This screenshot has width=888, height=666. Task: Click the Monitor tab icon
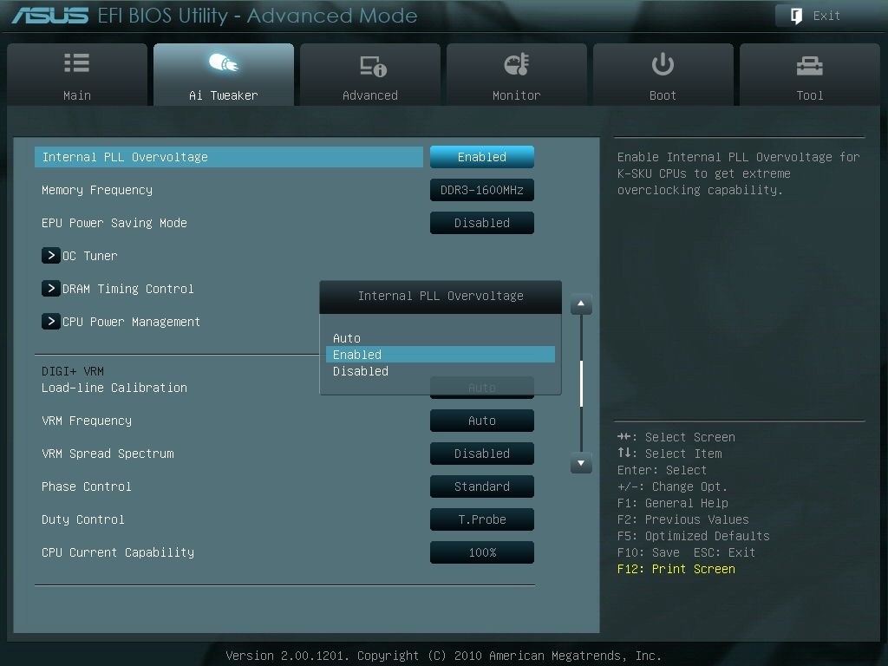[x=516, y=62]
